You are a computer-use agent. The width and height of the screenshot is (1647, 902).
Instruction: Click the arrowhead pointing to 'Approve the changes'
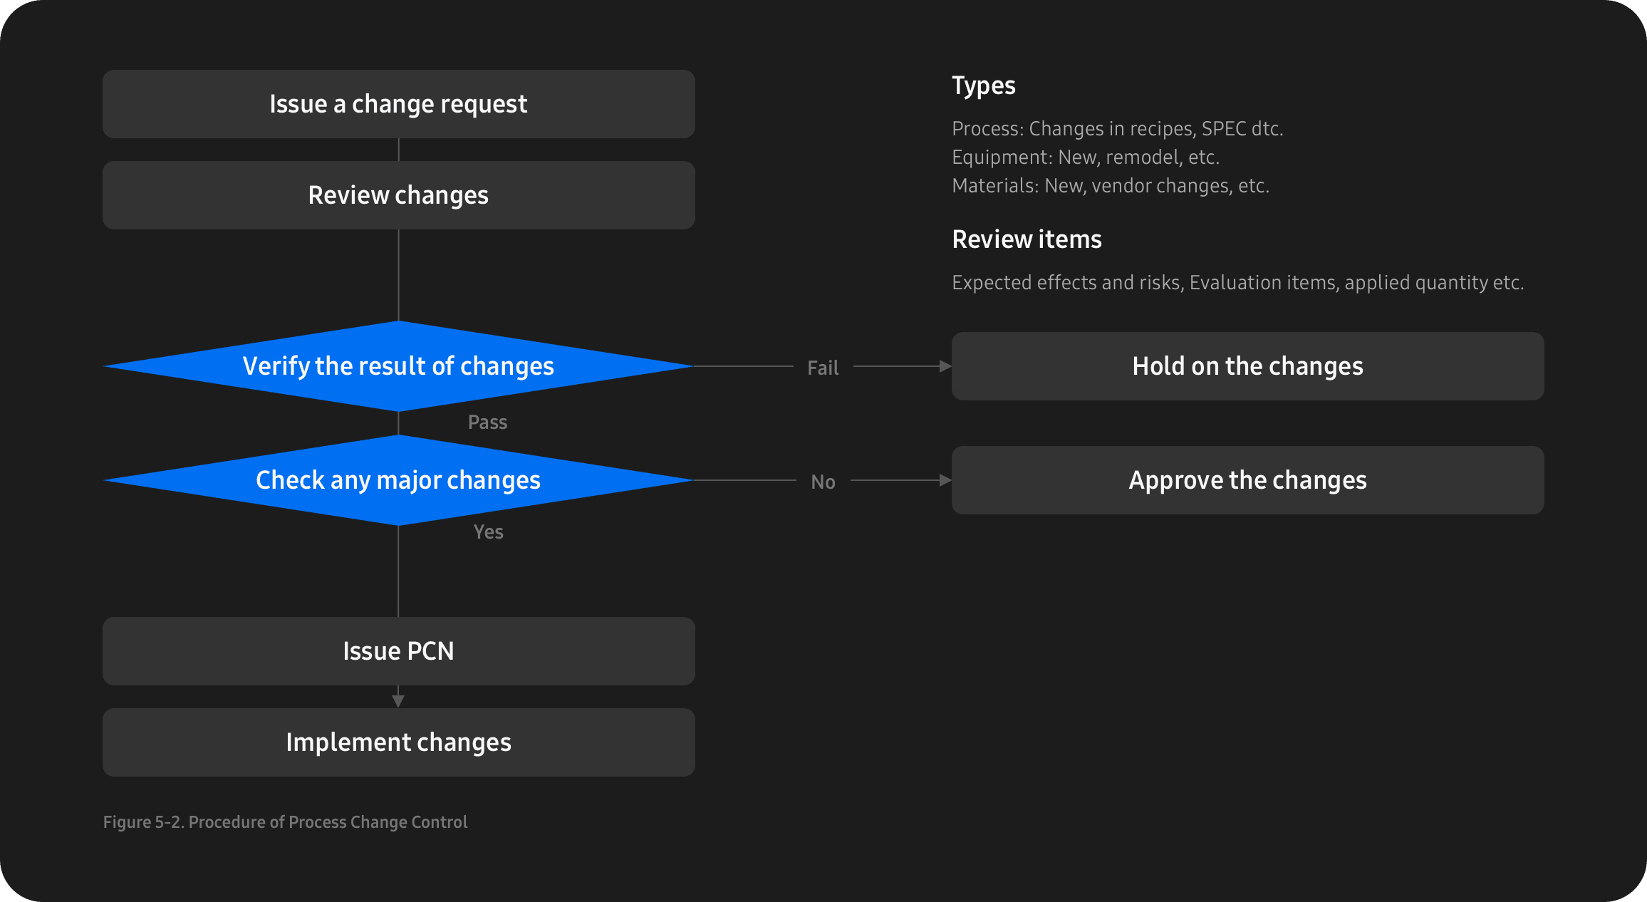945,480
